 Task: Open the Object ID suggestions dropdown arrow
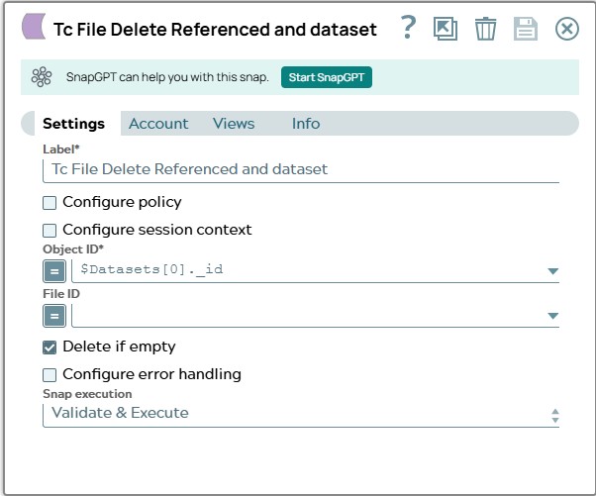553,271
